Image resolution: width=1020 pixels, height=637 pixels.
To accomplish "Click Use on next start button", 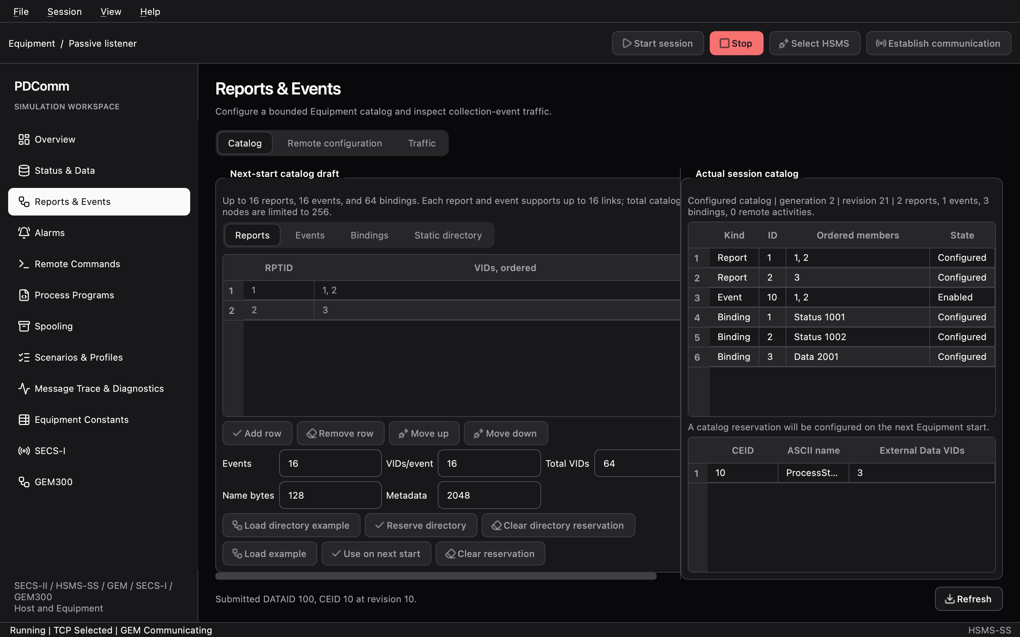I will (376, 554).
